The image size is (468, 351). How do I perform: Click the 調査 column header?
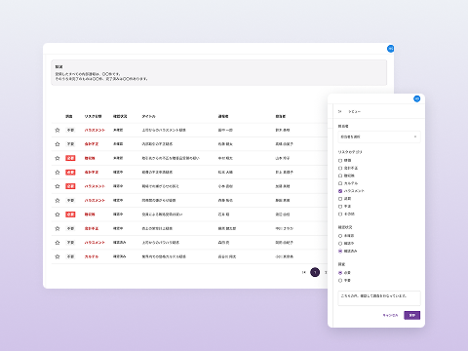coord(69,116)
